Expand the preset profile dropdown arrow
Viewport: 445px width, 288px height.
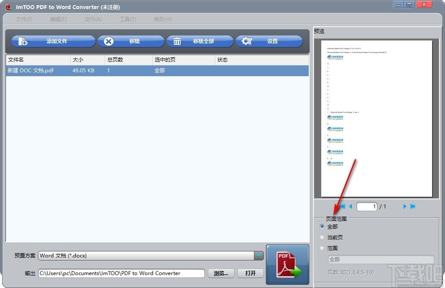259,256
